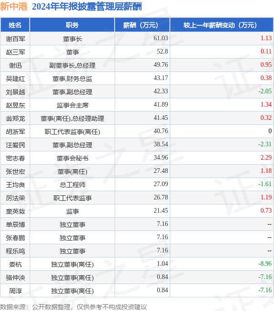Select the name 谢百军
274x311 pixels.
[16, 39]
